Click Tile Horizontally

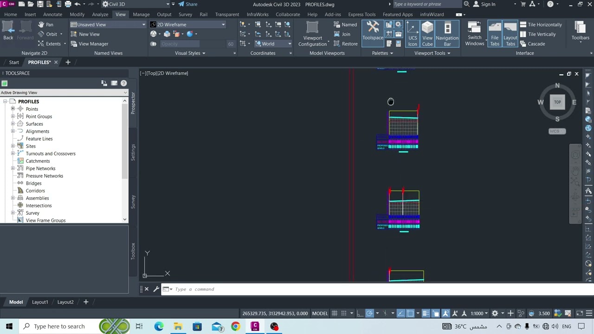tap(541, 24)
